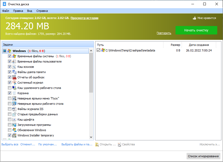Sort by the Путь column header
This screenshot has width=223, height=162.
129,45
